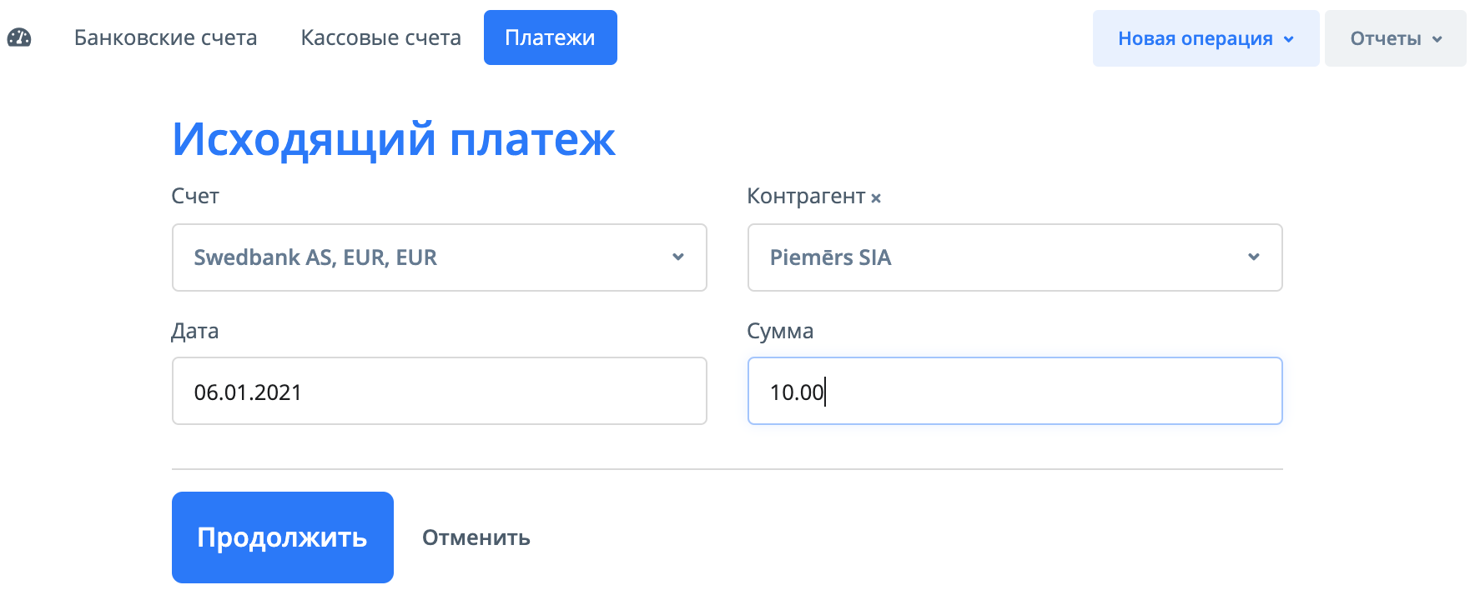The height and width of the screenshot is (600, 1470).
Task: Click the arrow next to Новая операция
Action: click(x=1289, y=39)
